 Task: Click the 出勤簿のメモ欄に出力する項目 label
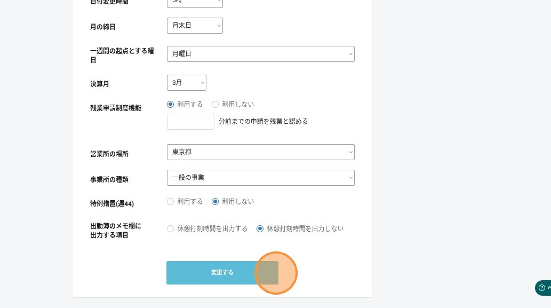tap(116, 230)
